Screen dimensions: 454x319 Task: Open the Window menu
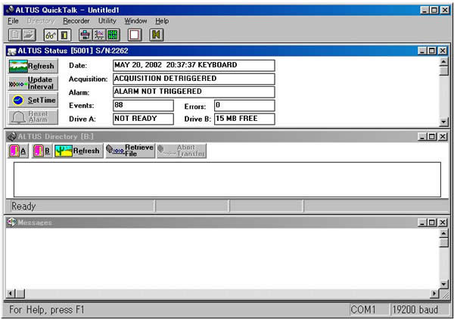coord(135,21)
